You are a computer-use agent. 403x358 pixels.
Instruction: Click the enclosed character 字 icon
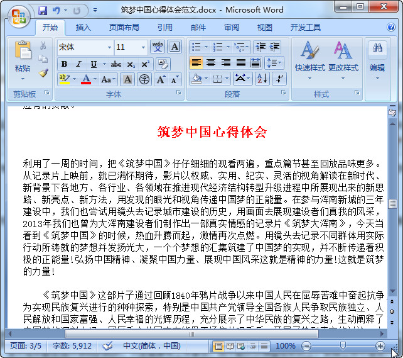tap(144, 79)
